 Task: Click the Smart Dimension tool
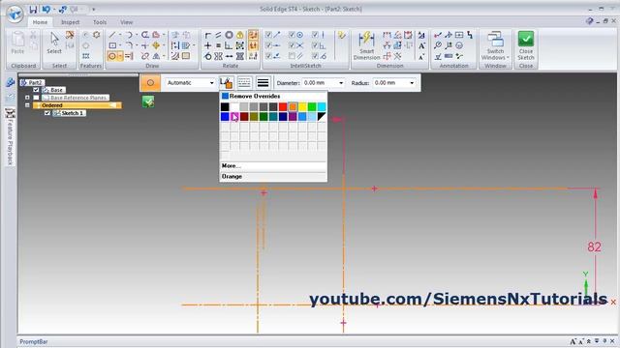[366, 45]
